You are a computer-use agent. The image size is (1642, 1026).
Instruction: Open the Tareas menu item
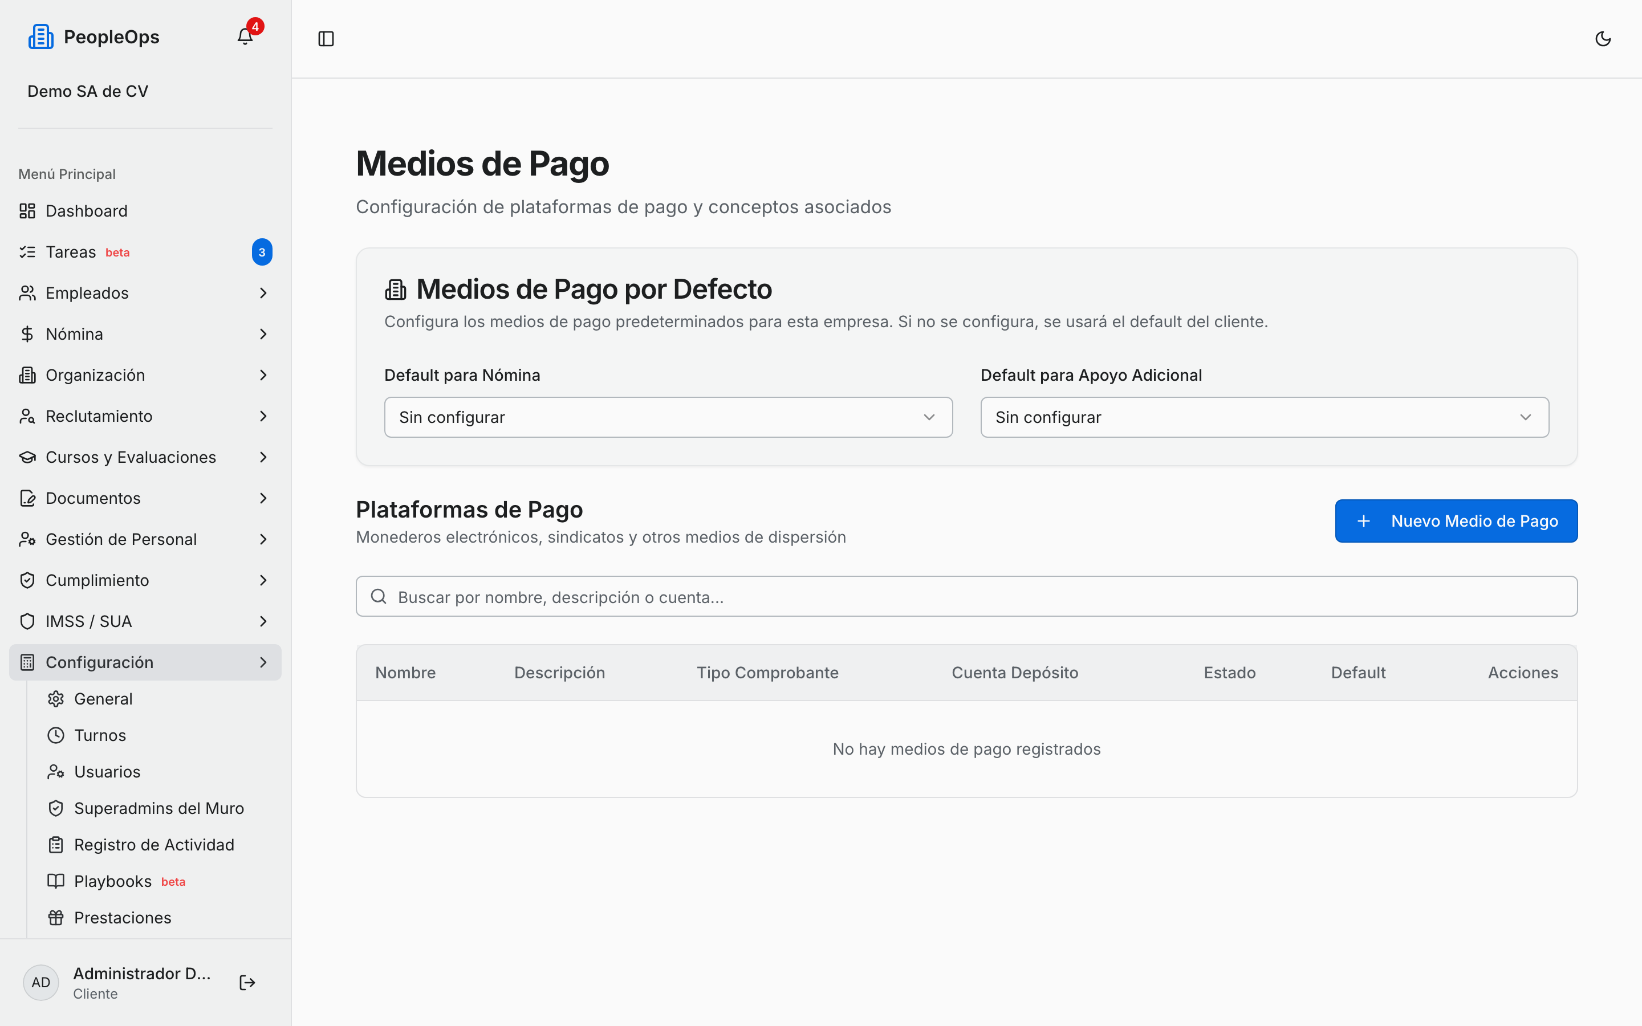click(x=145, y=253)
